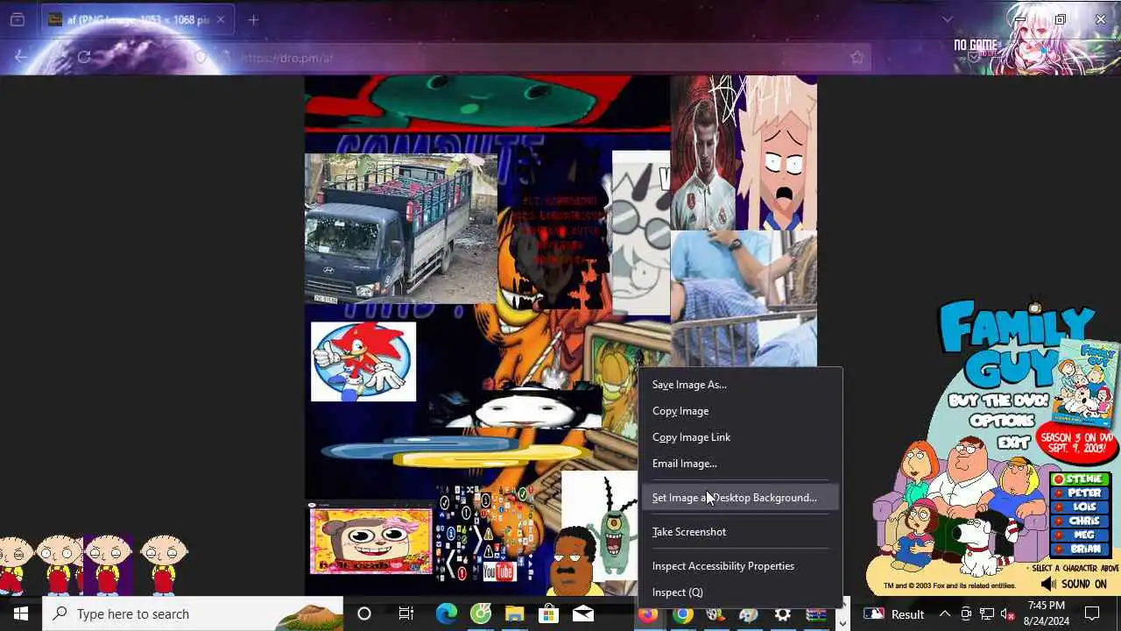Bookmark this page with the star icon
This screenshot has height=631, width=1121.
point(857,57)
